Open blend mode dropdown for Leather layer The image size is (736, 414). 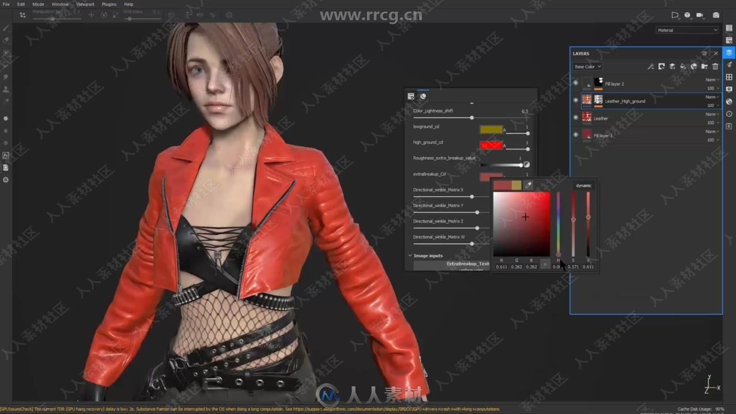point(712,114)
